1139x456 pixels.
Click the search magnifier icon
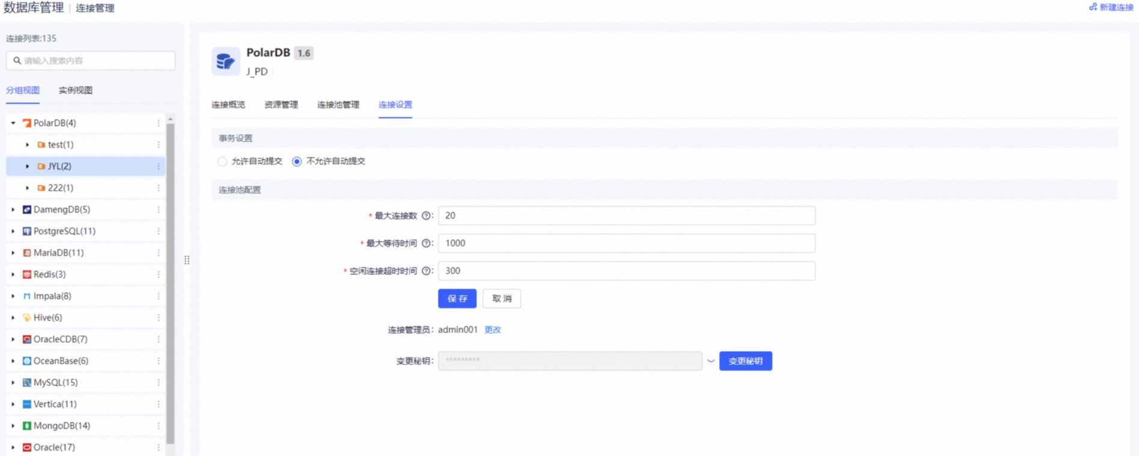[x=17, y=61]
